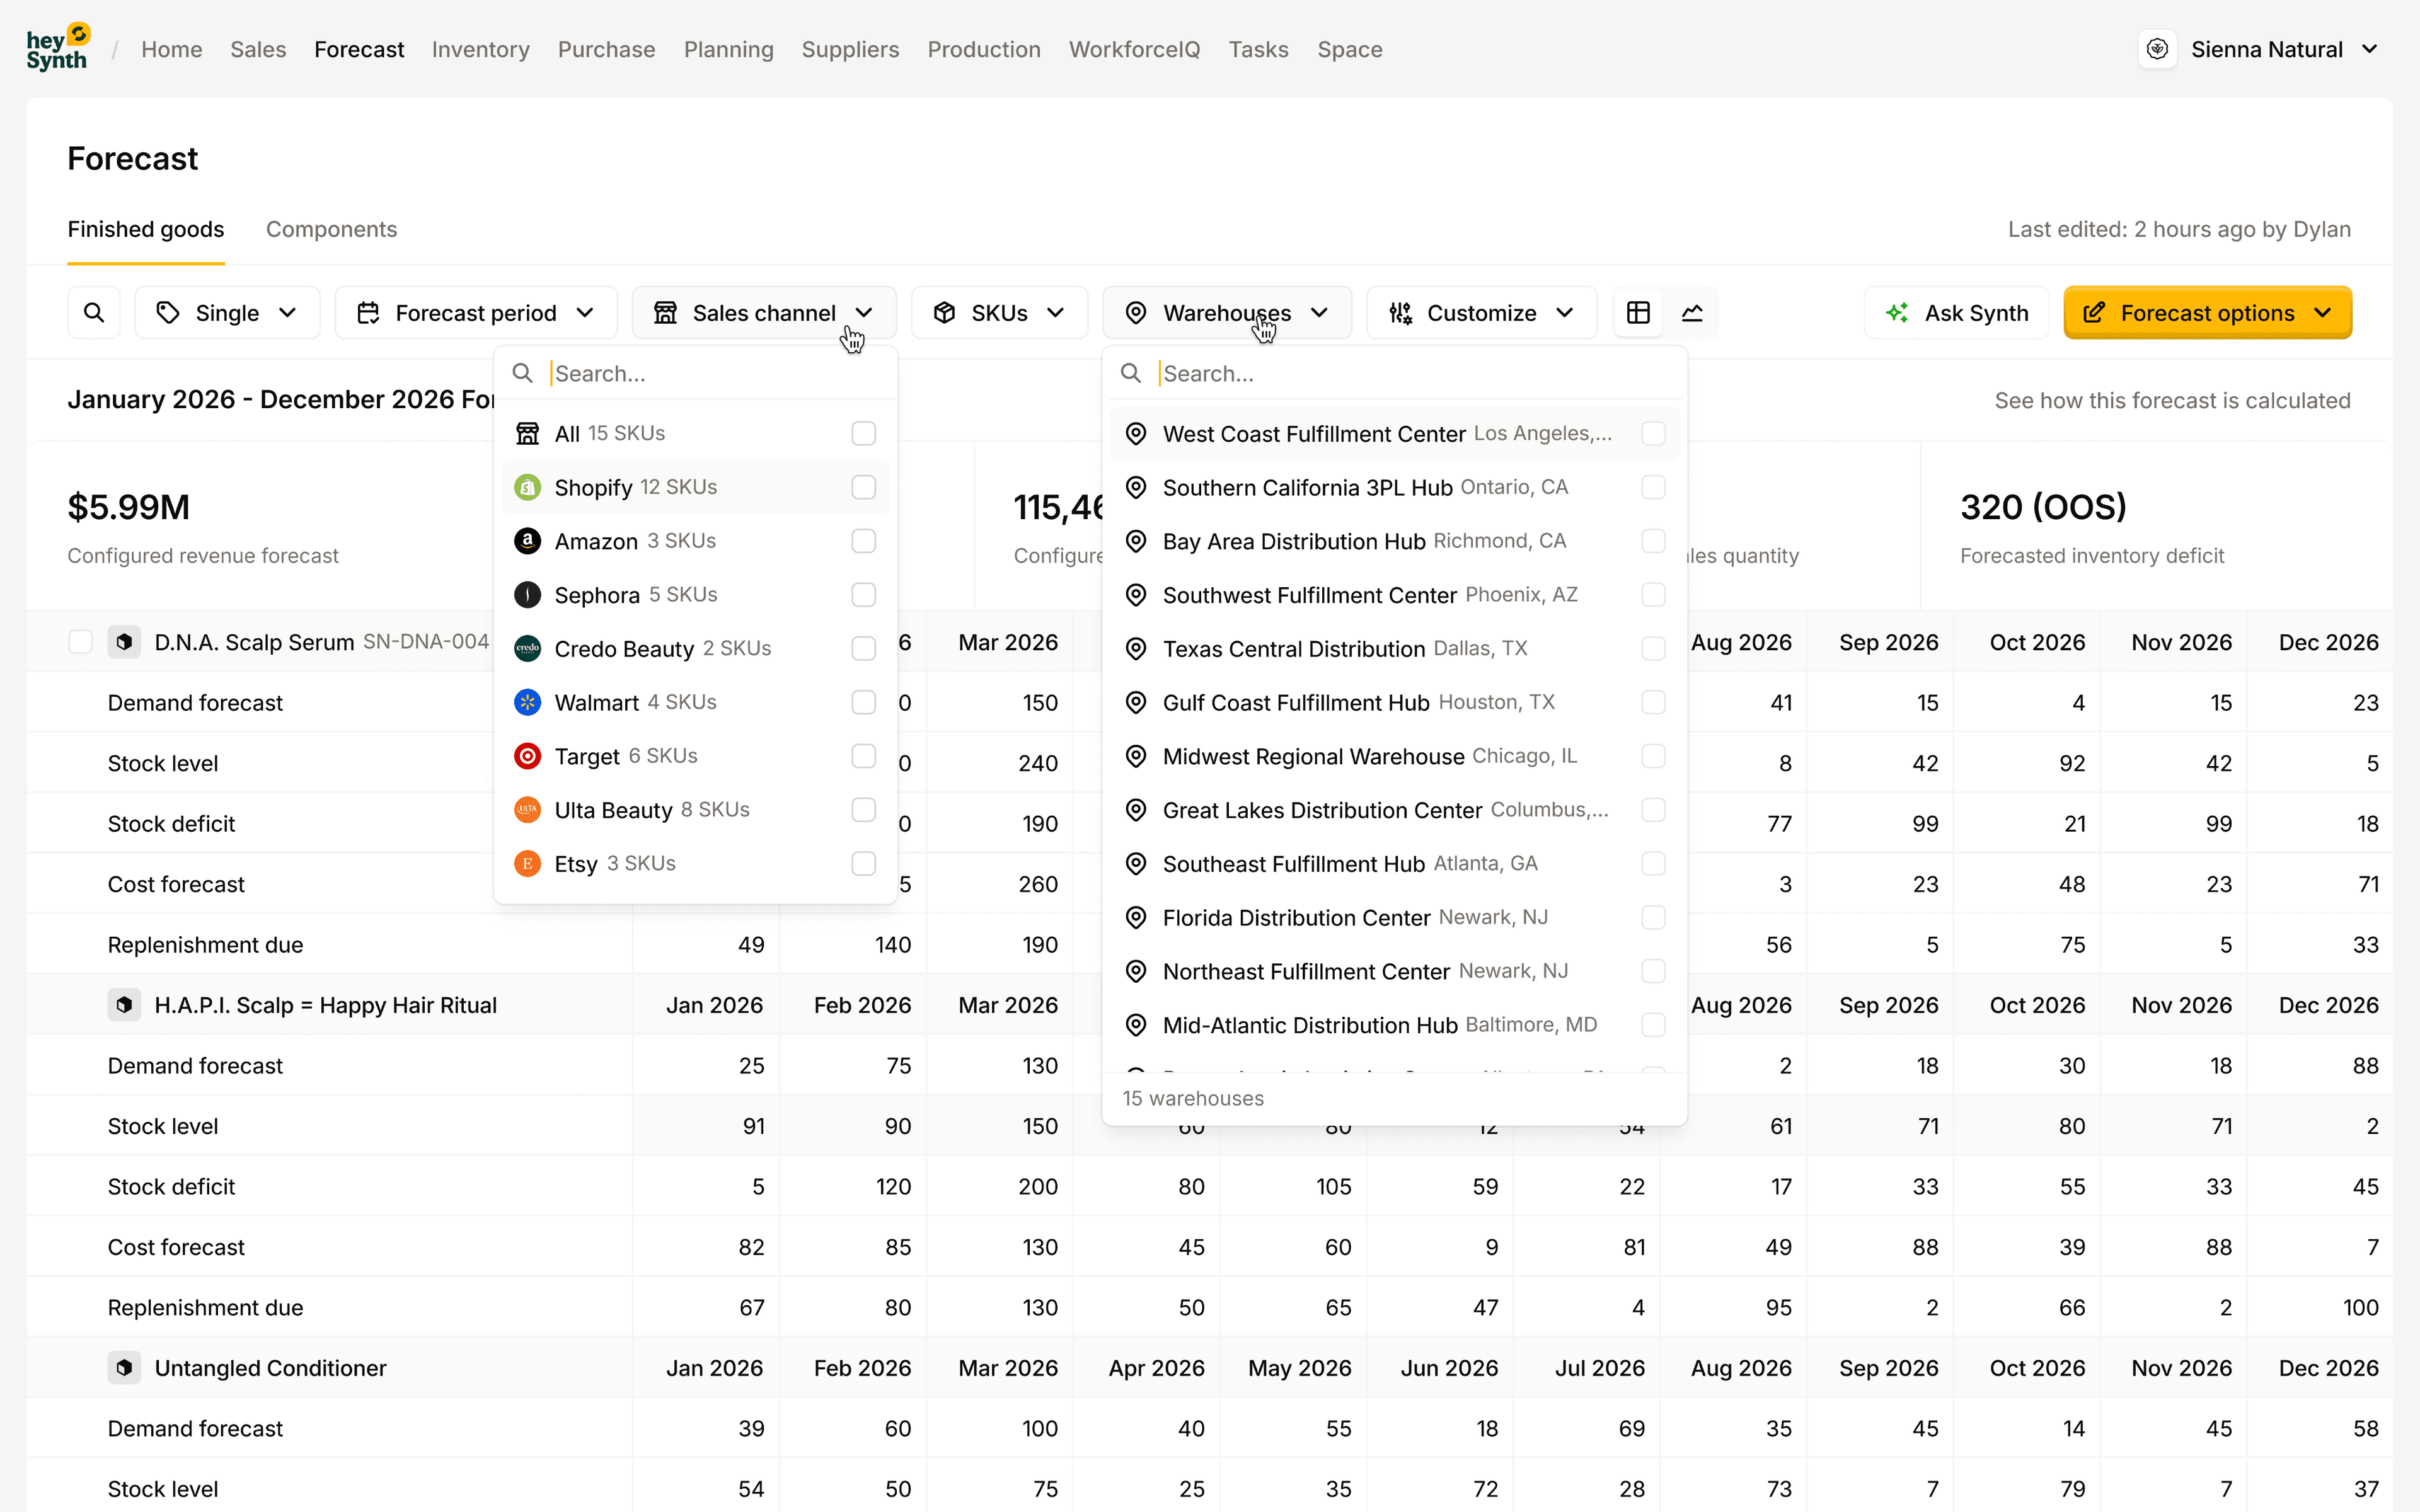Check the Amazon channel checkbox
Screen dimensions: 2420x1512
(863, 541)
